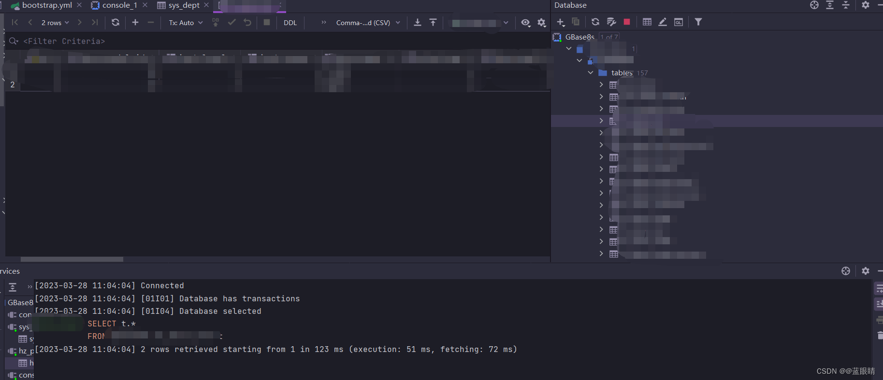Collapse first node under GBase8s

click(x=569, y=48)
